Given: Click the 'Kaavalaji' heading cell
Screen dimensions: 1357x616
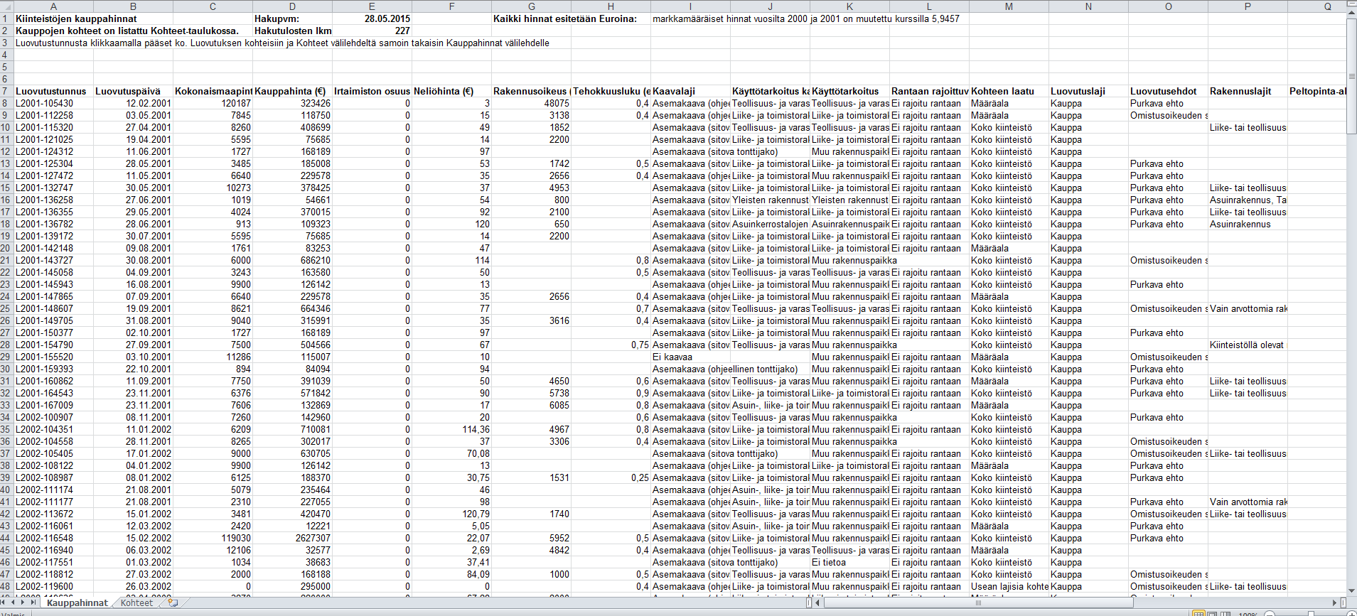Looking at the screenshot, I should click(x=690, y=91).
